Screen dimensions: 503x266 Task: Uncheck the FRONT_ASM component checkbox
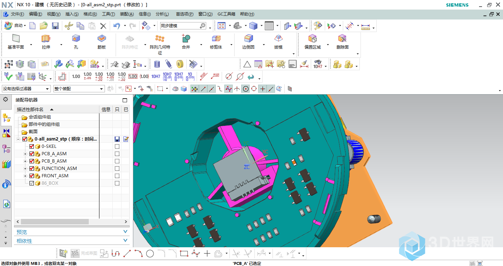[x=32, y=176]
